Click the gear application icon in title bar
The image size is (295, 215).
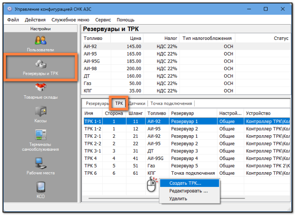click(x=9, y=9)
